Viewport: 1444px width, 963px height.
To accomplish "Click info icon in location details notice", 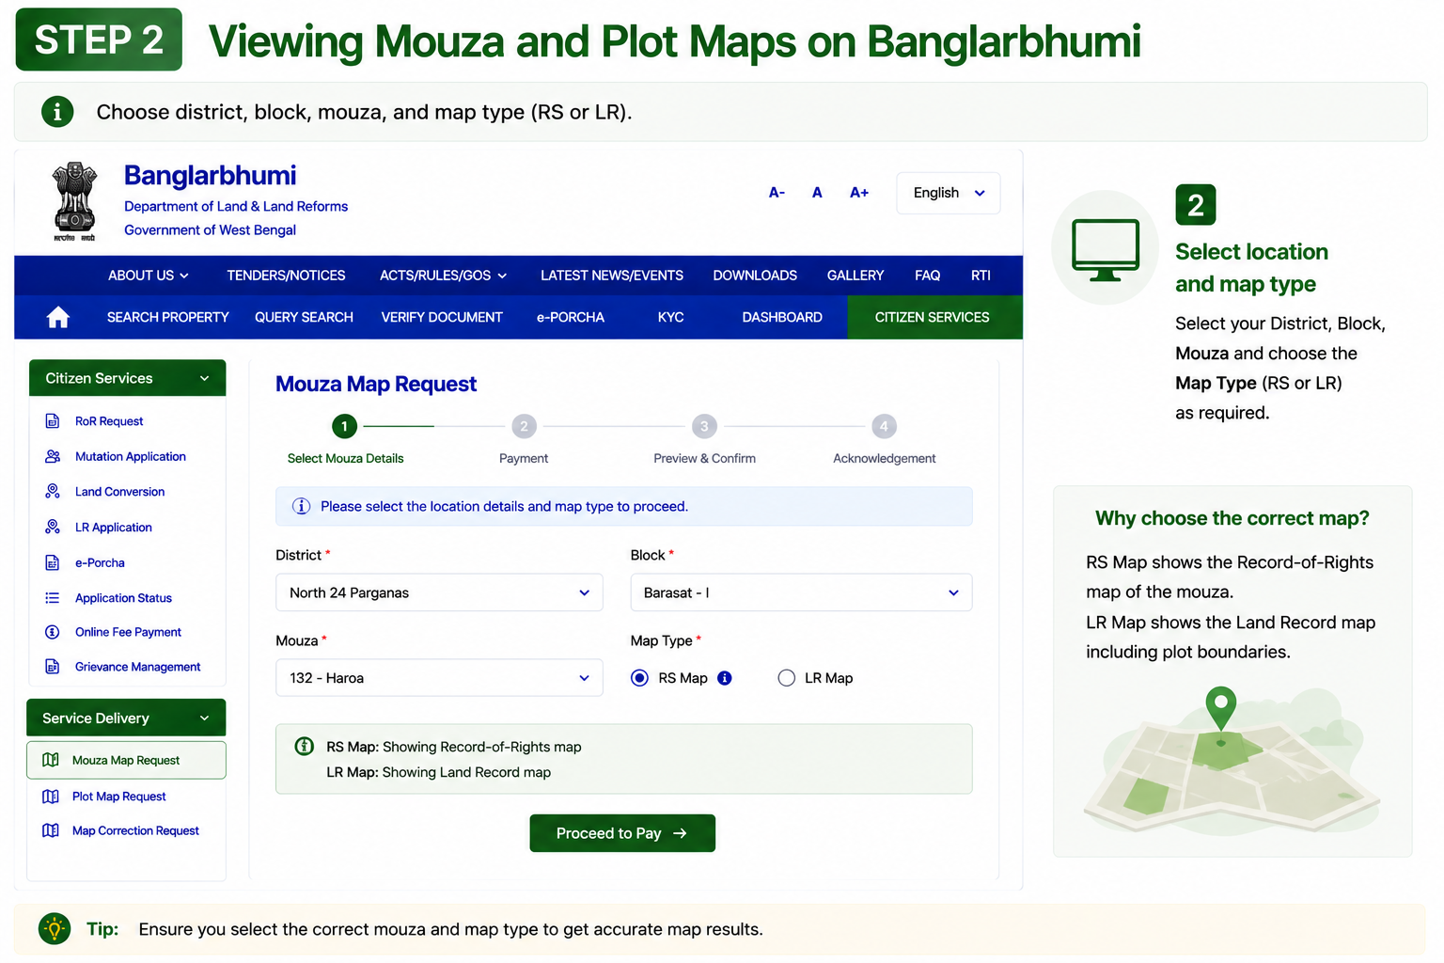I will [x=302, y=506].
